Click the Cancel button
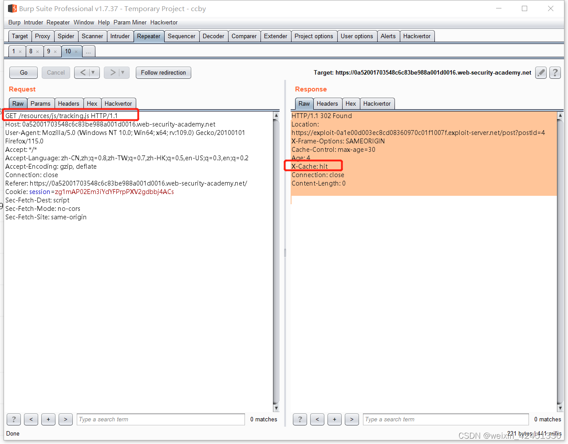The height and width of the screenshot is (444, 568). coord(56,72)
